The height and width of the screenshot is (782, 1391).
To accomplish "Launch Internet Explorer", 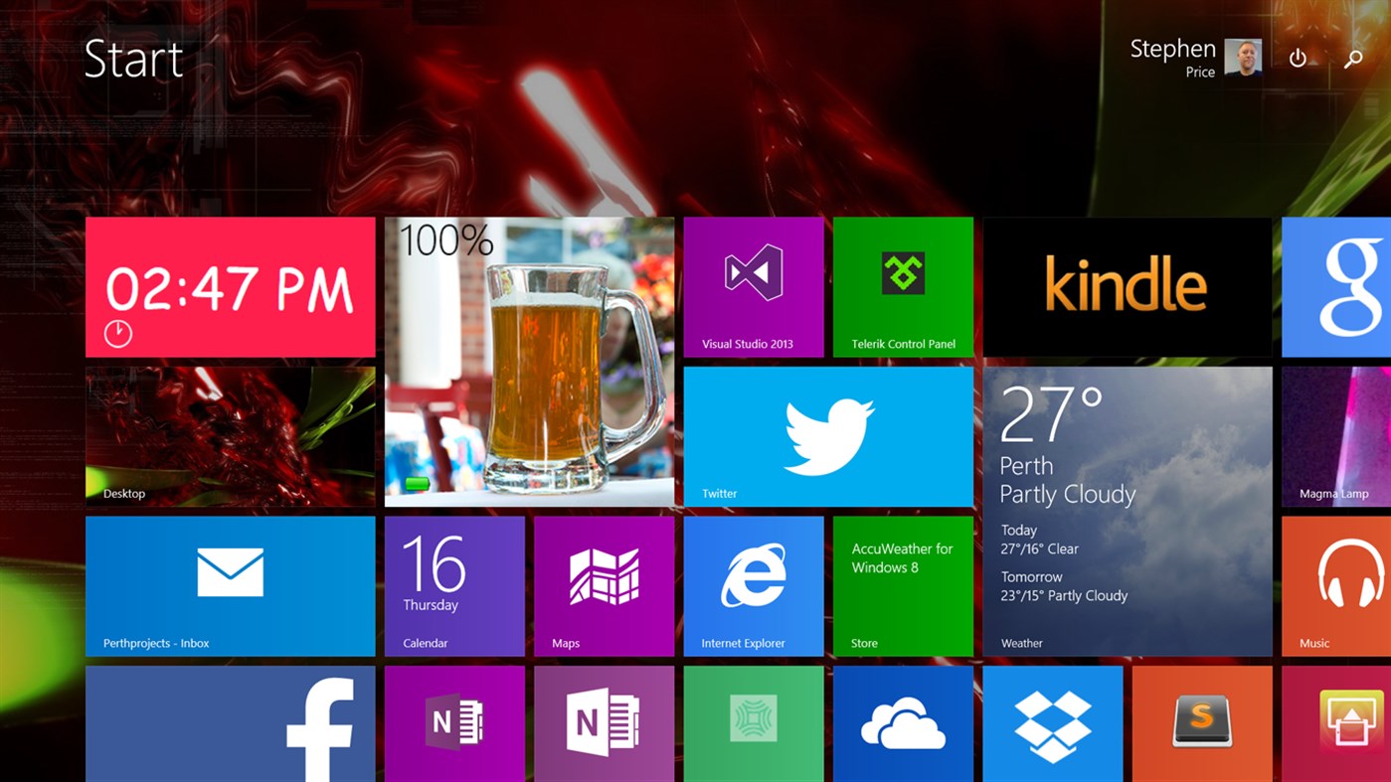I will [x=753, y=584].
